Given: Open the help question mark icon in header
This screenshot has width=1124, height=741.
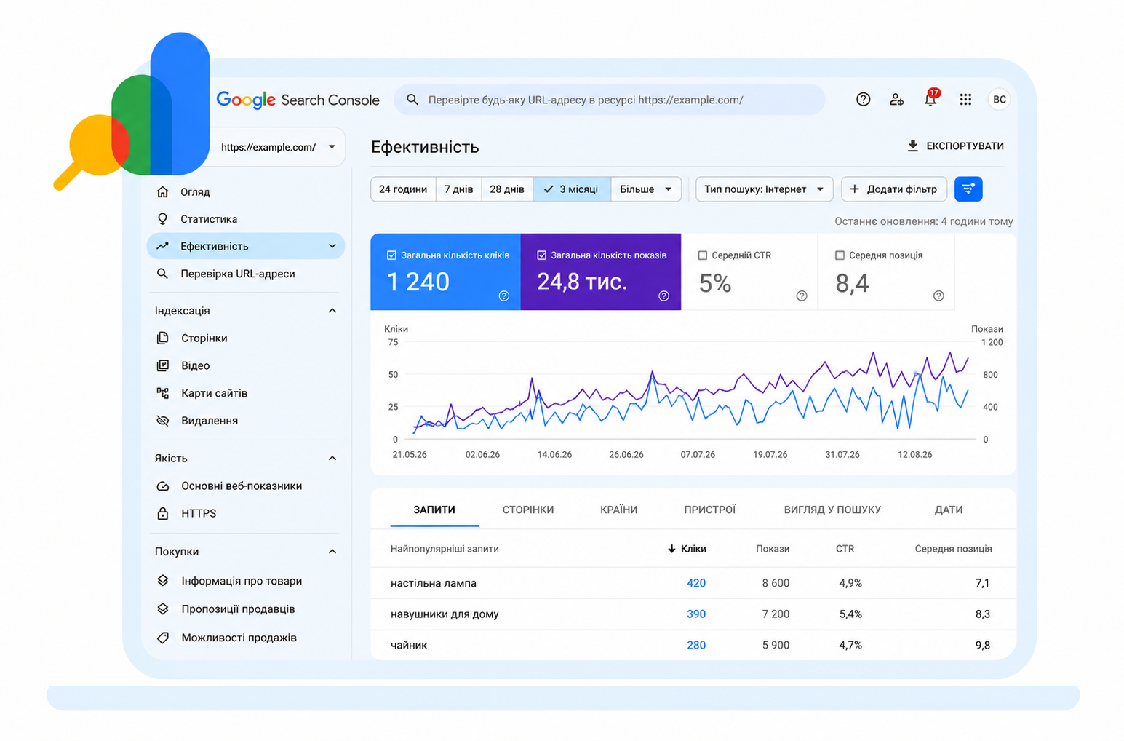Looking at the screenshot, I should (x=863, y=100).
